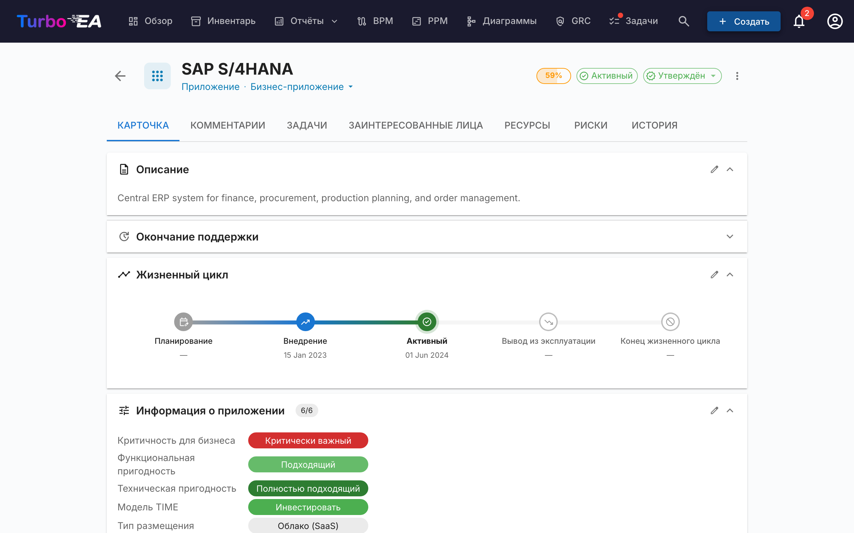Edit the Описание section with pencil
Viewport: 854px width, 533px height.
[x=715, y=170]
